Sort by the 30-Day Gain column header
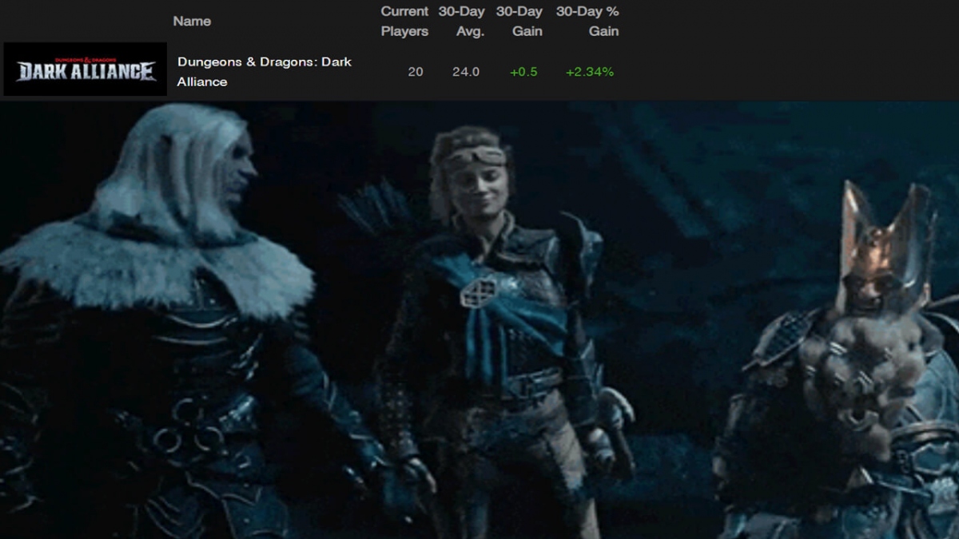959x539 pixels. pyautogui.click(x=519, y=22)
